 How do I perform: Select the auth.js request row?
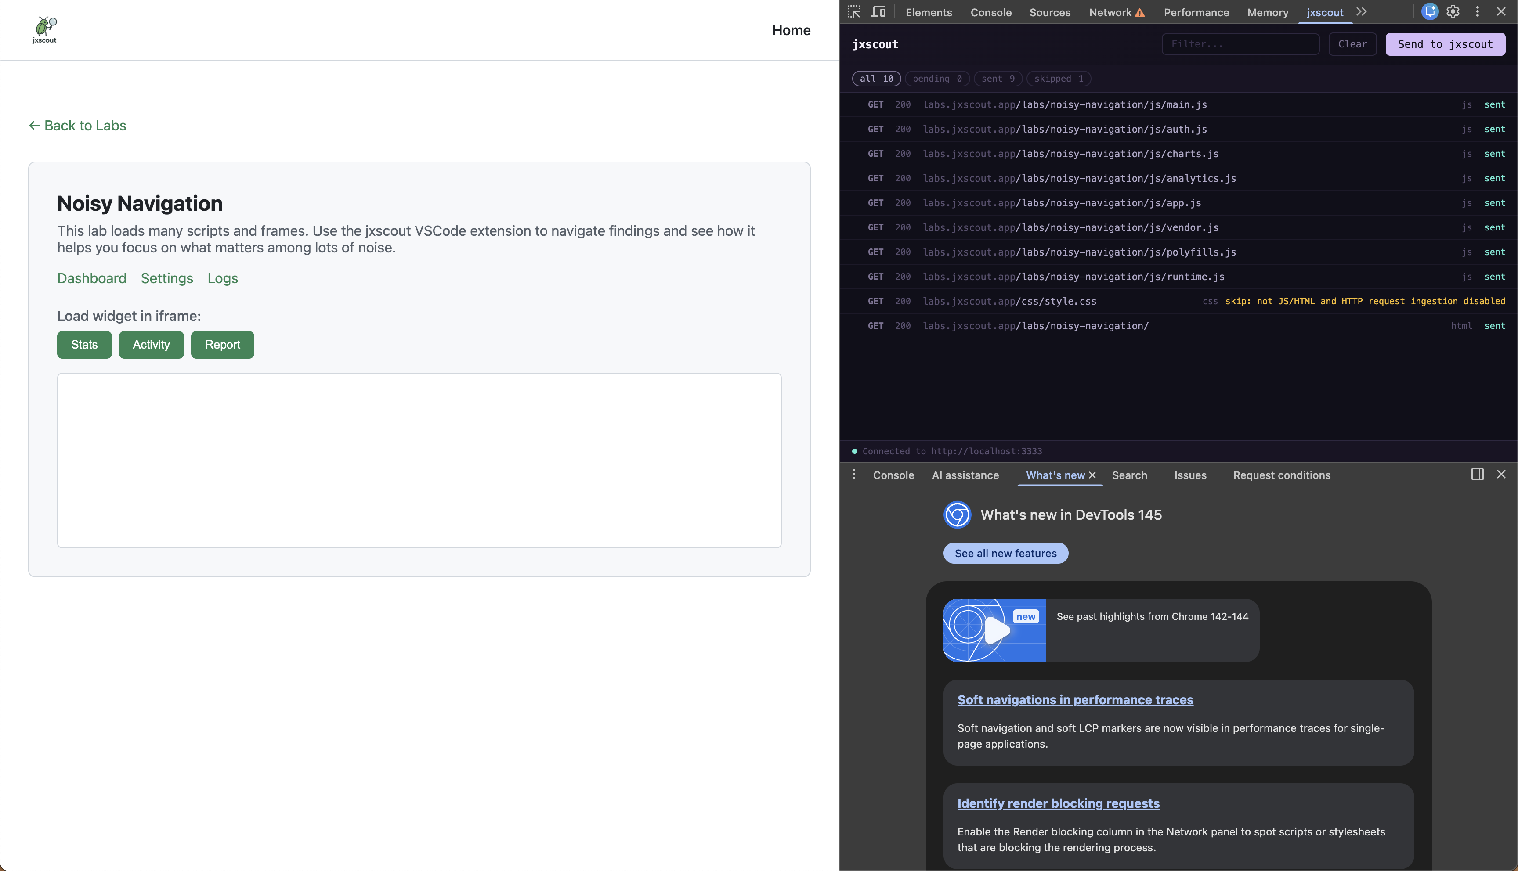pos(1179,129)
